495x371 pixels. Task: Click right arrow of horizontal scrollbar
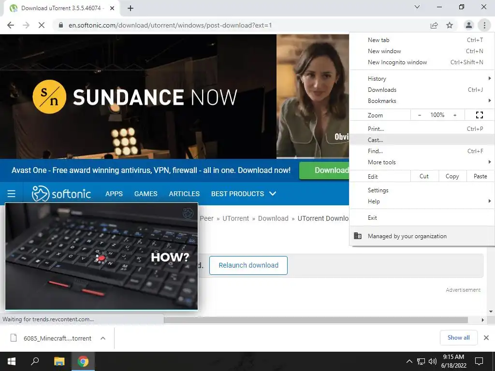483,320
